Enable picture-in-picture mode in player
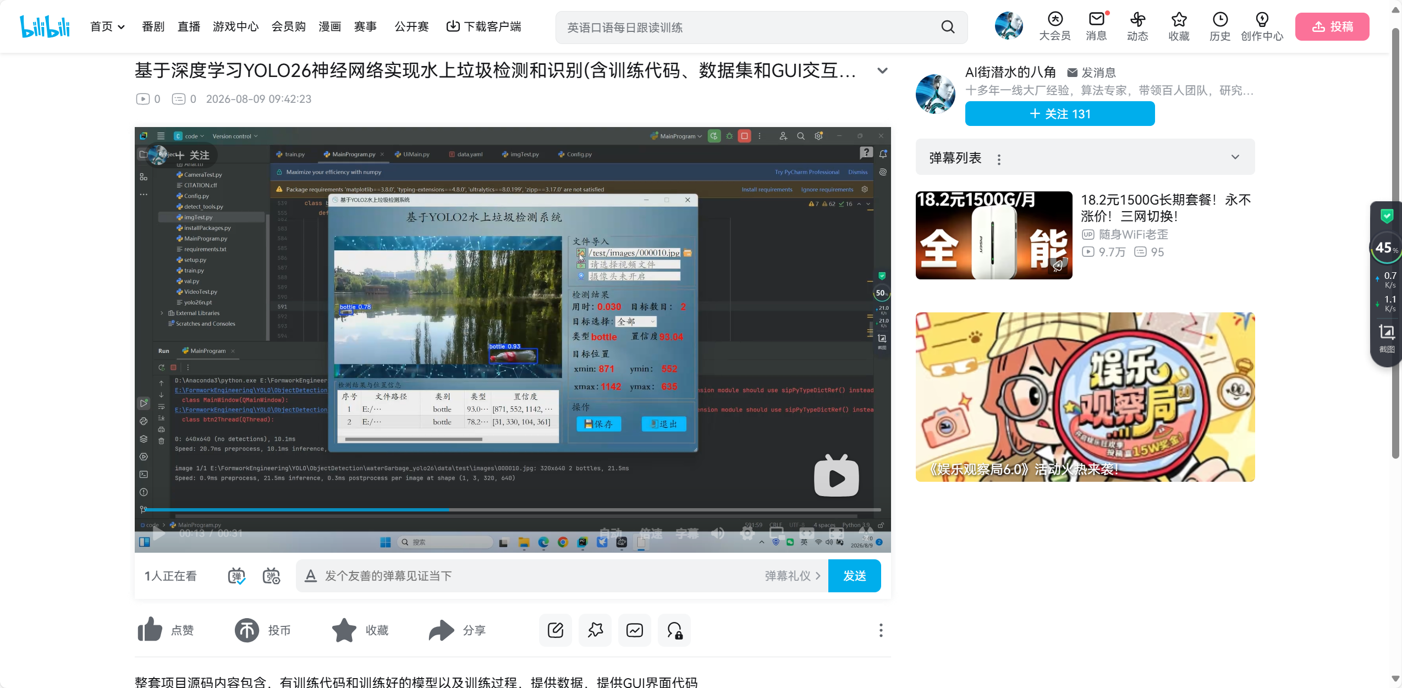This screenshot has width=1402, height=688. pyautogui.click(x=777, y=533)
